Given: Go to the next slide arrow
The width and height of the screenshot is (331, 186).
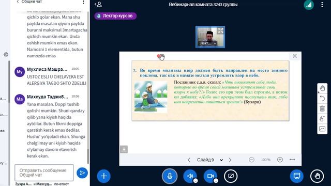Looking at the screenshot, I should coord(230,160).
